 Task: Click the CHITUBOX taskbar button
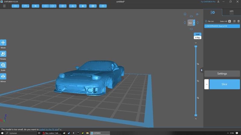pos(100,133)
